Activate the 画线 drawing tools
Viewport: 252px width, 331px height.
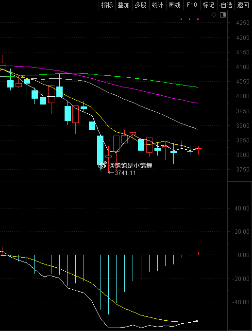click(x=175, y=5)
